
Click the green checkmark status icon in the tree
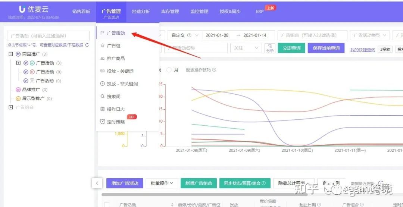pos(32,63)
